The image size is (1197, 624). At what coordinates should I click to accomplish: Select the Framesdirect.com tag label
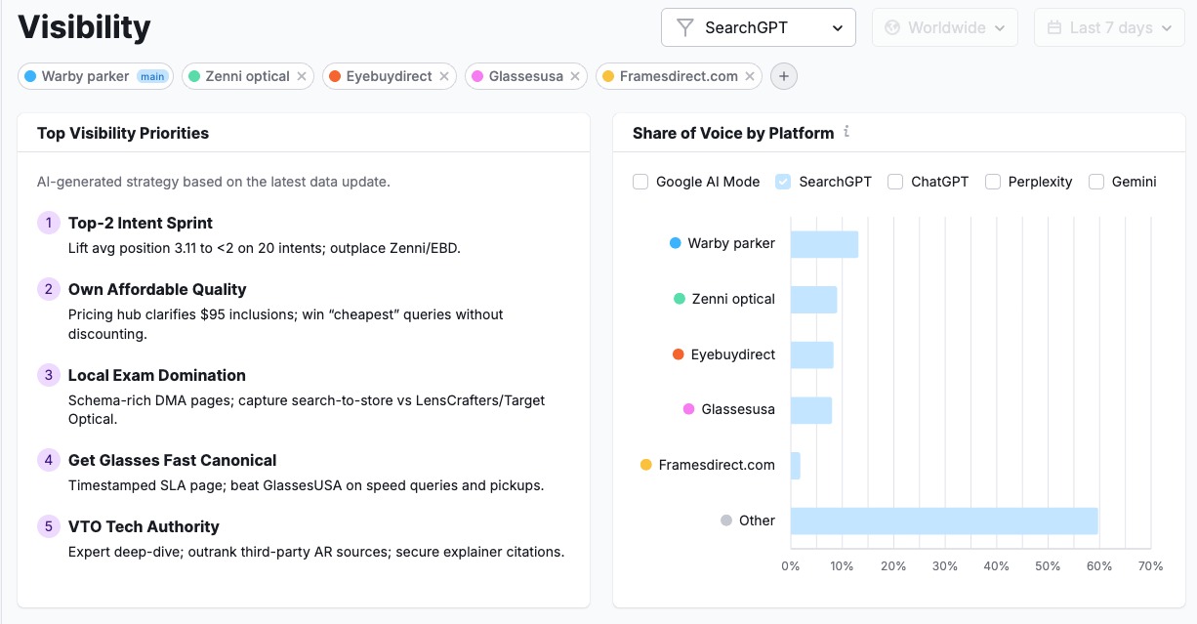679,76
